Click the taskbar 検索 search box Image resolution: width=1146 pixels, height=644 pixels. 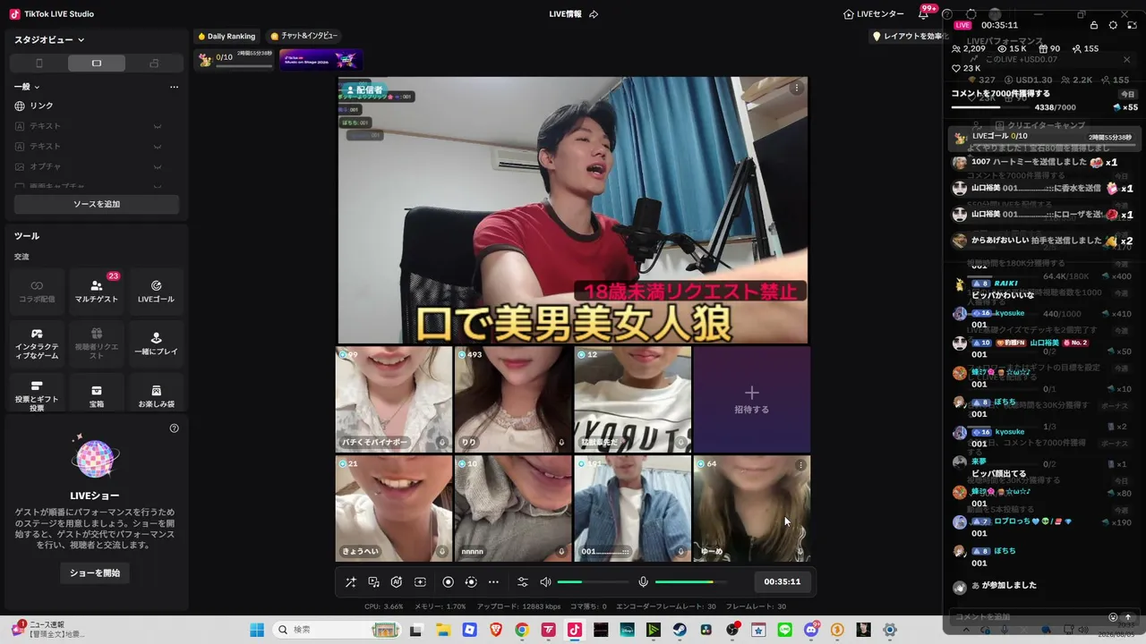click(336, 630)
